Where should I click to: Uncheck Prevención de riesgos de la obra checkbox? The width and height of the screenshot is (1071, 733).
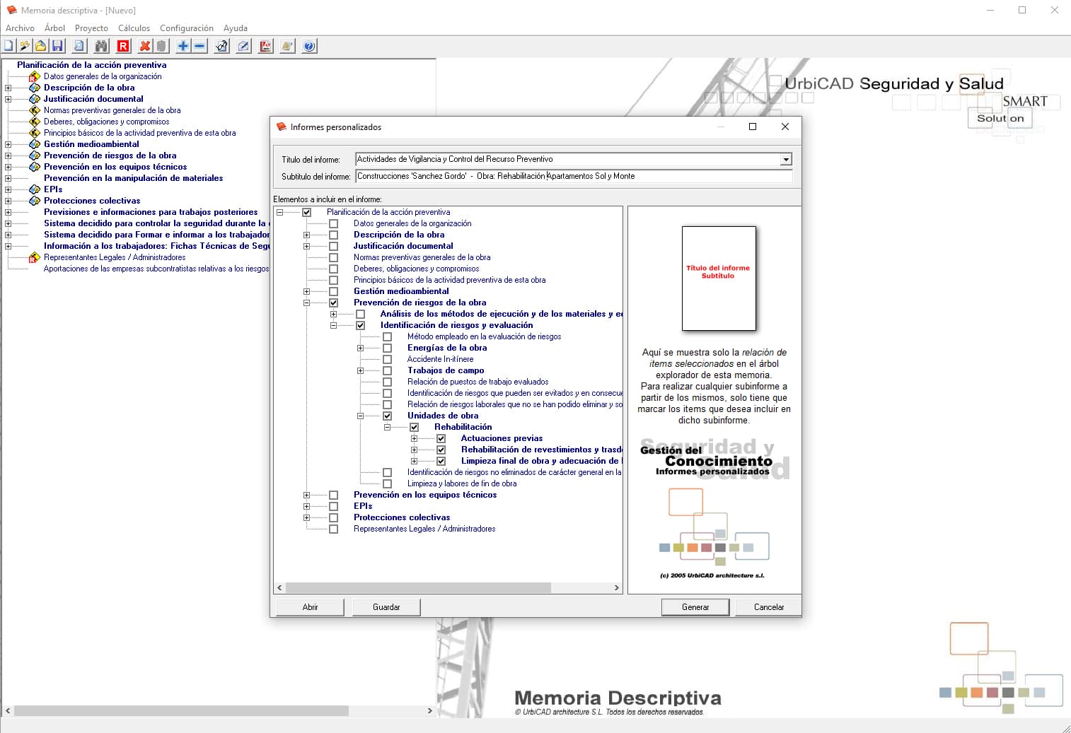[x=334, y=303]
